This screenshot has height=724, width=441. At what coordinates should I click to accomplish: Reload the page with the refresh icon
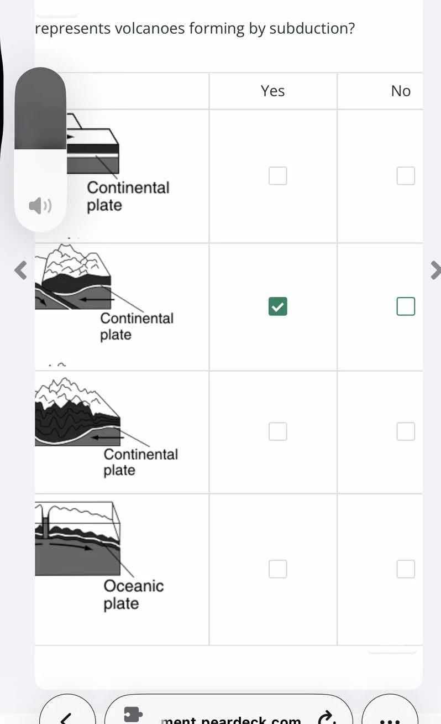[327, 718]
